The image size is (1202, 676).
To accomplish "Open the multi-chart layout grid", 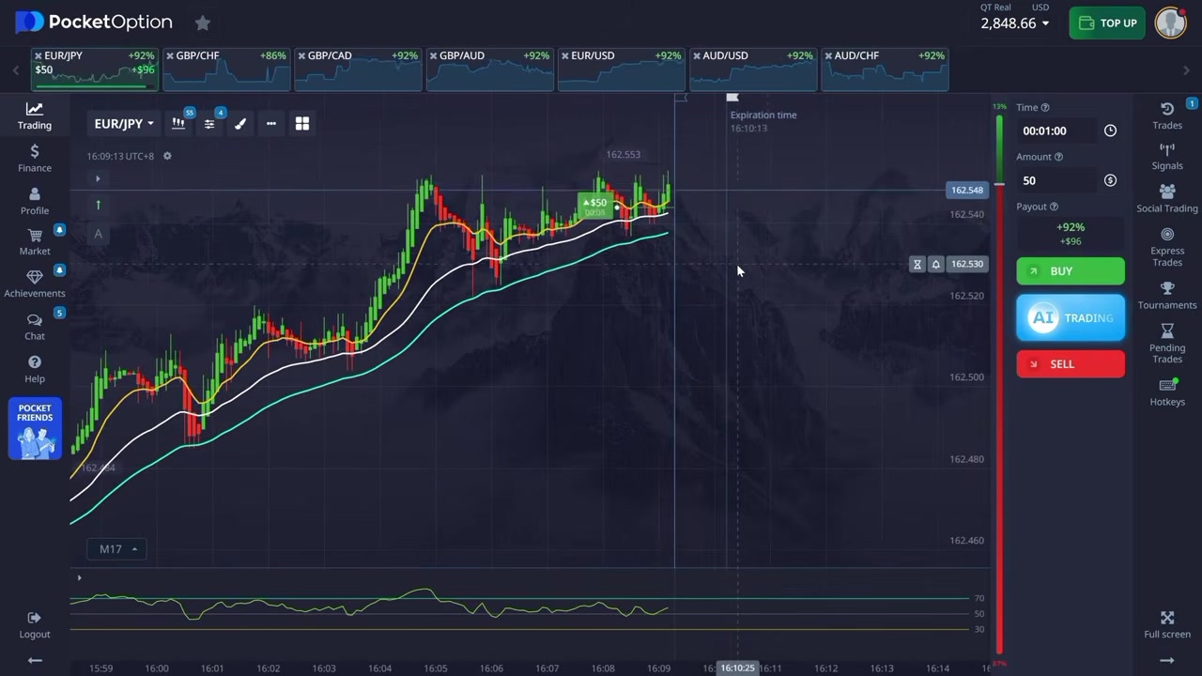I will pos(302,123).
